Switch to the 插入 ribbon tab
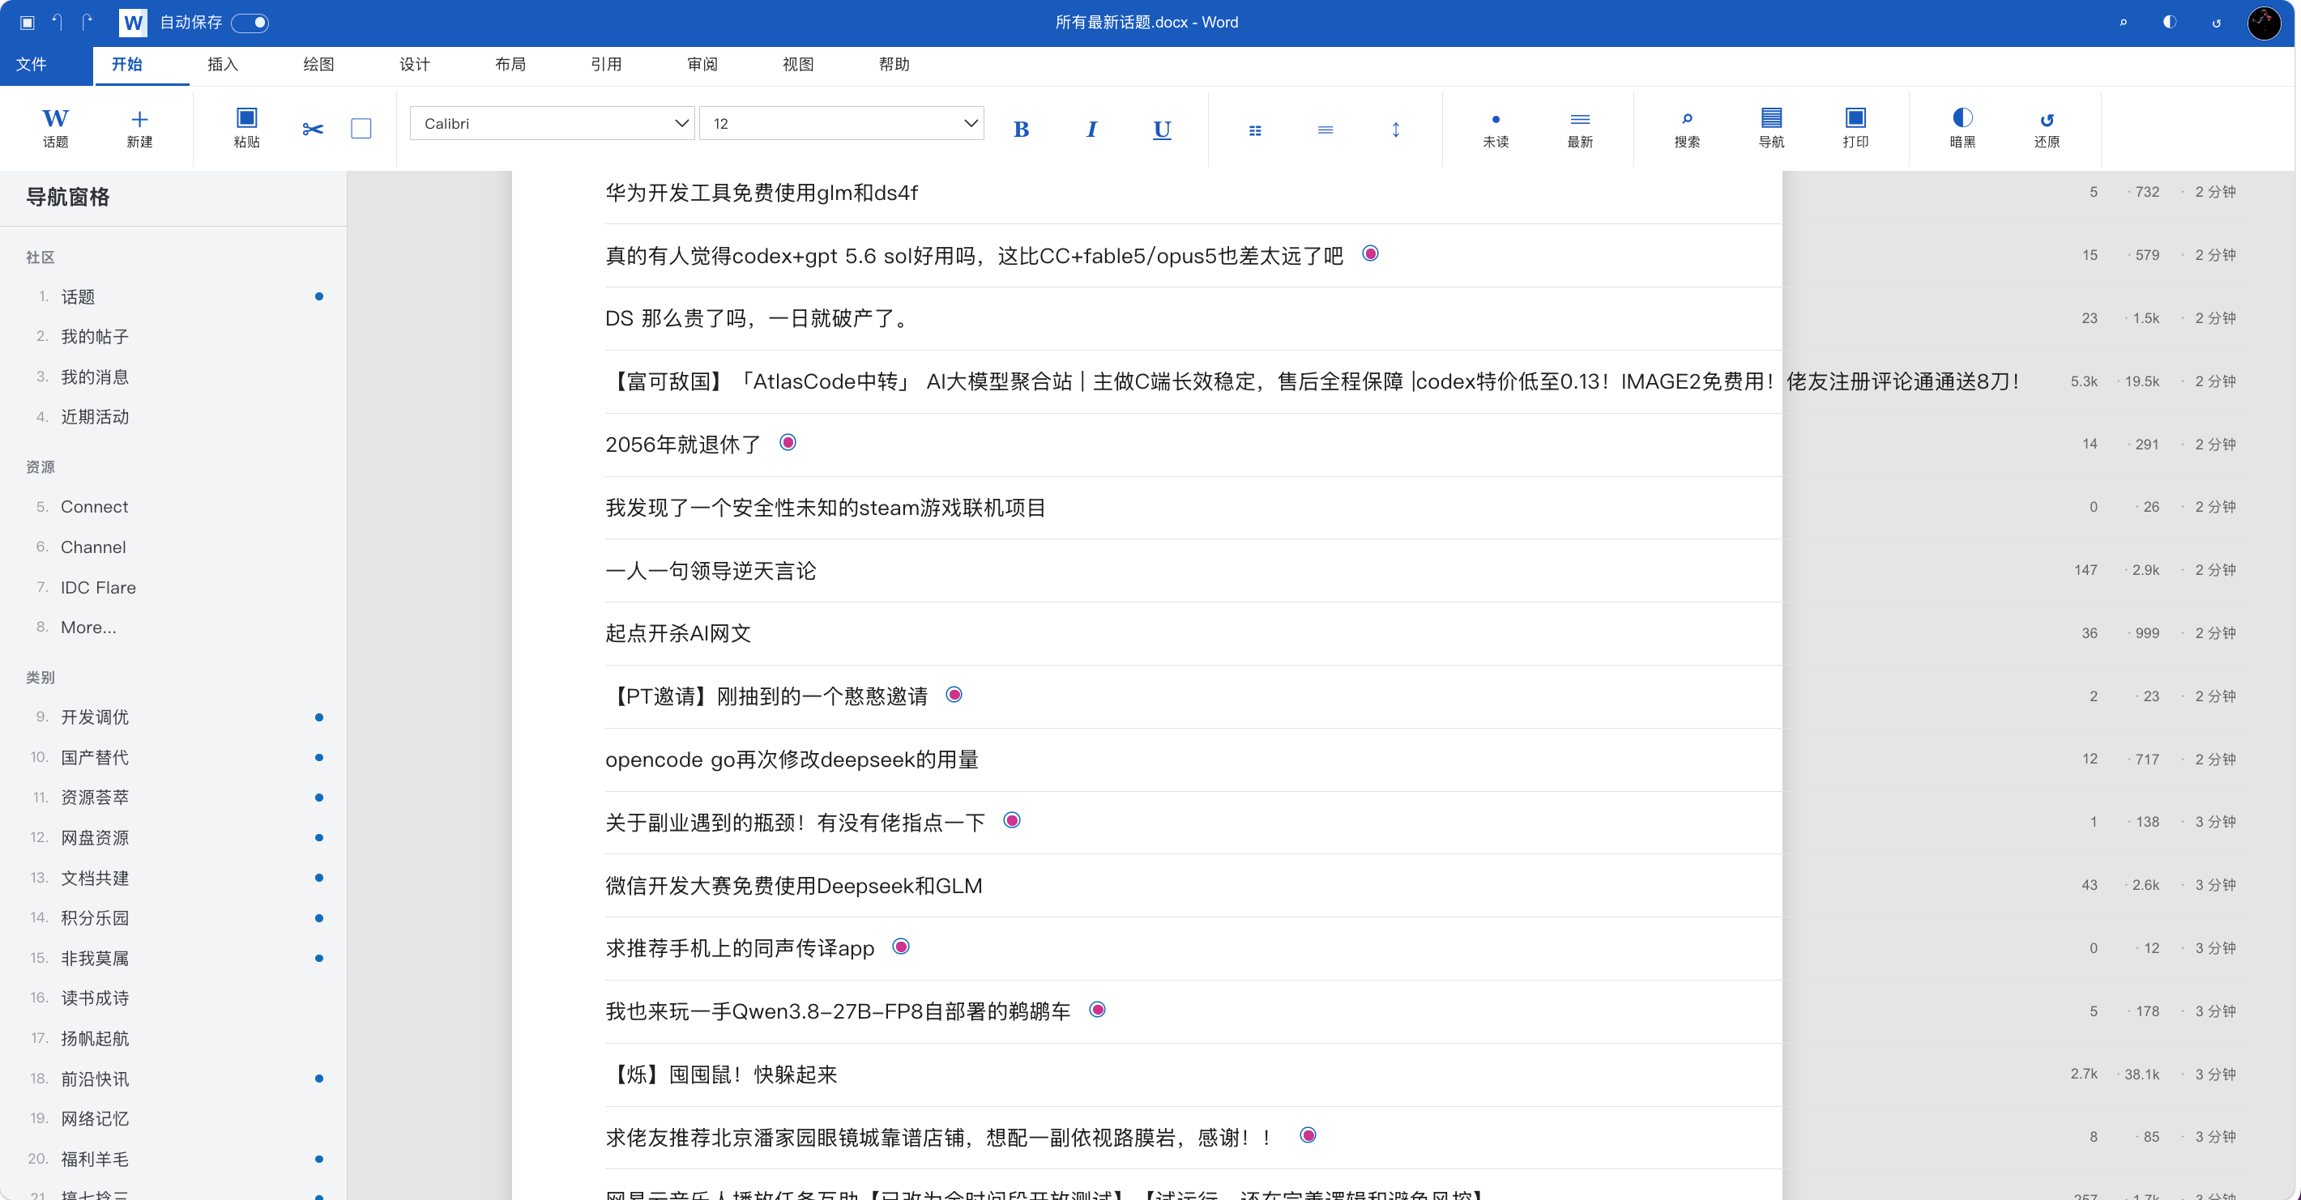Image resolution: width=2301 pixels, height=1200 pixels. pos(223,64)
